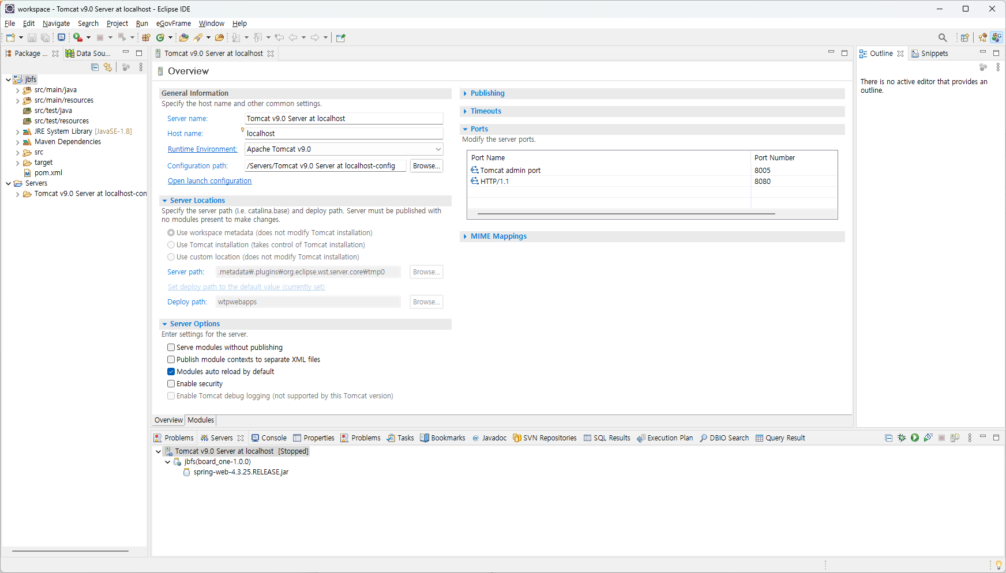The height and width of the screenshot is (573, 1006).
Task: Check Publish module contexts to separate XML files
Action: click(171, 360)
